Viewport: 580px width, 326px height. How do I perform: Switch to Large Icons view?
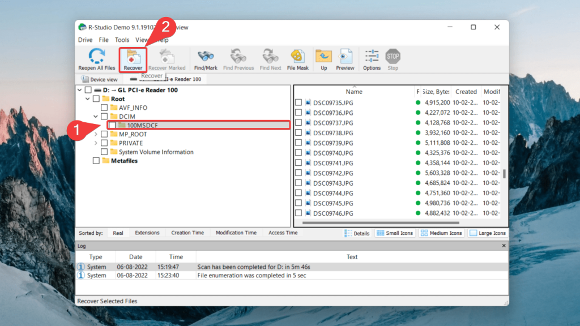pos(487,233)
